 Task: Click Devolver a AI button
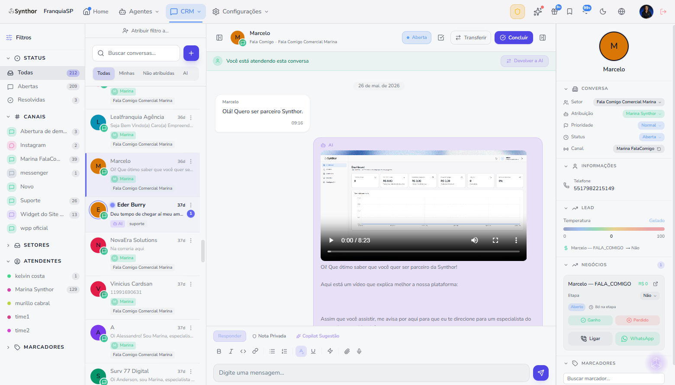point(525,61)
